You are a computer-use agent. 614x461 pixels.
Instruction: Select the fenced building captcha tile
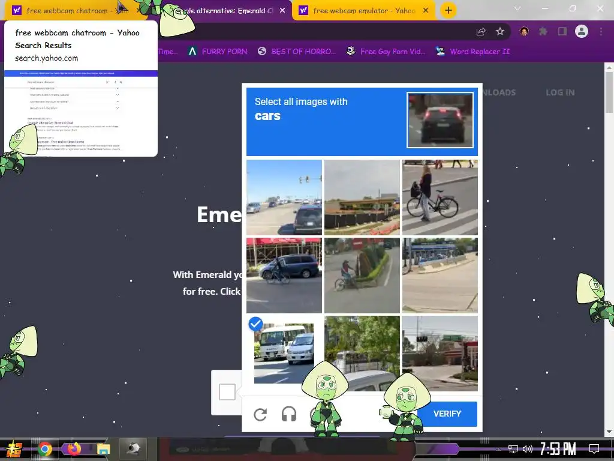pos(362,197)
